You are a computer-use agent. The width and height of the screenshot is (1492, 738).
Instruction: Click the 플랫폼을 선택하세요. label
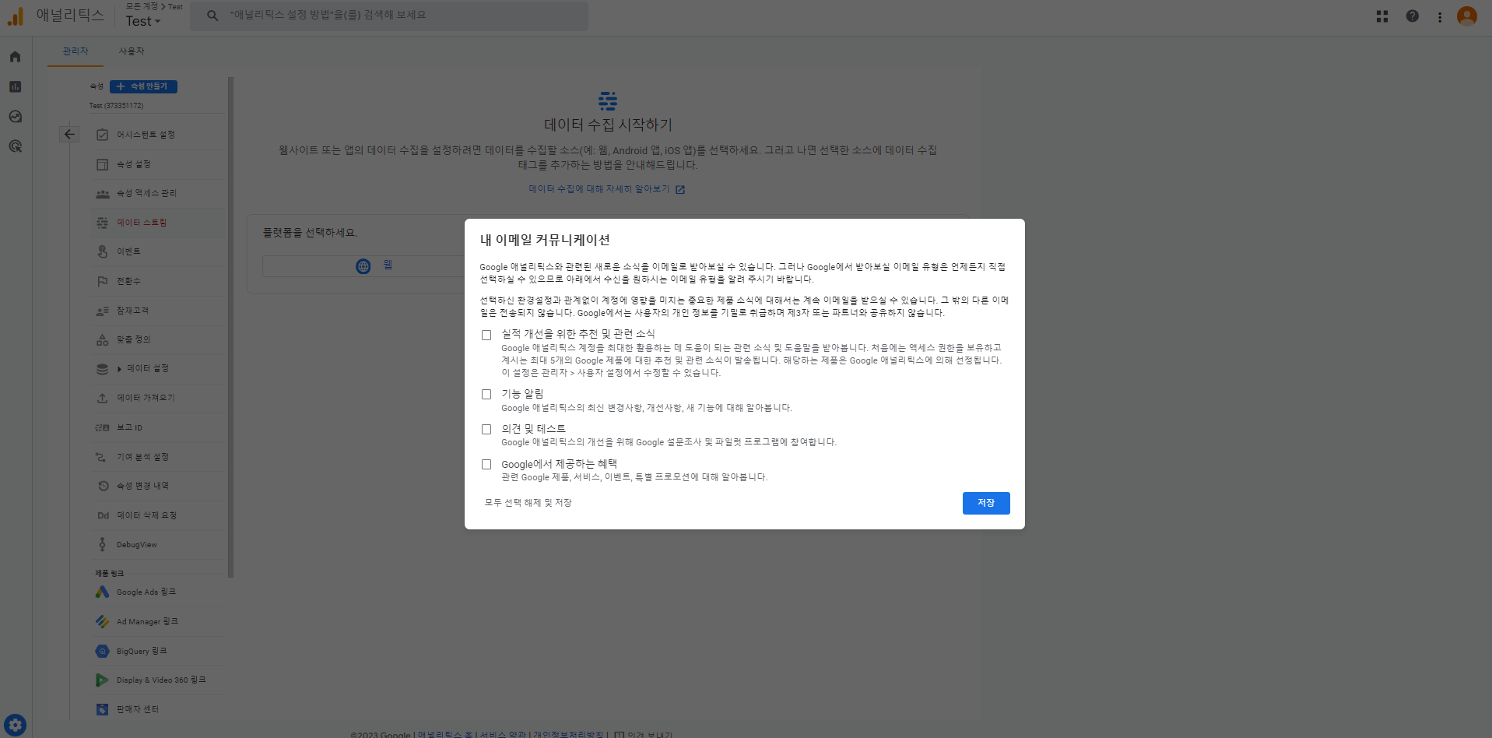(310, 233)
